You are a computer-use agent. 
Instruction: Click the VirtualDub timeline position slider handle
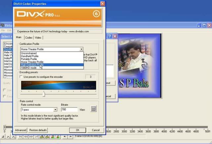click(x=4, y=127)
